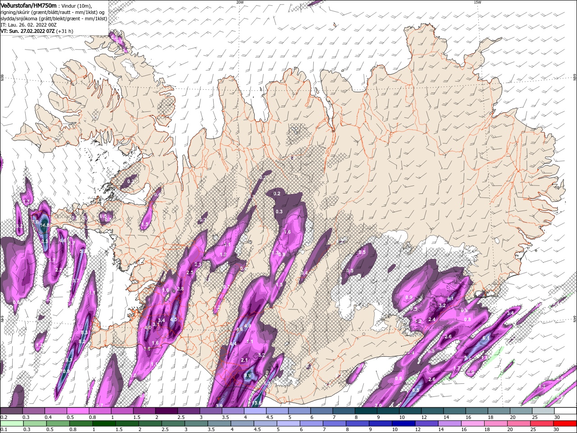Click the 'VT: Sun. 27.02.2022 07Z' valid-time line
Image resolution: width=577 pixels, height=433 pixels.
pos(27,31)
